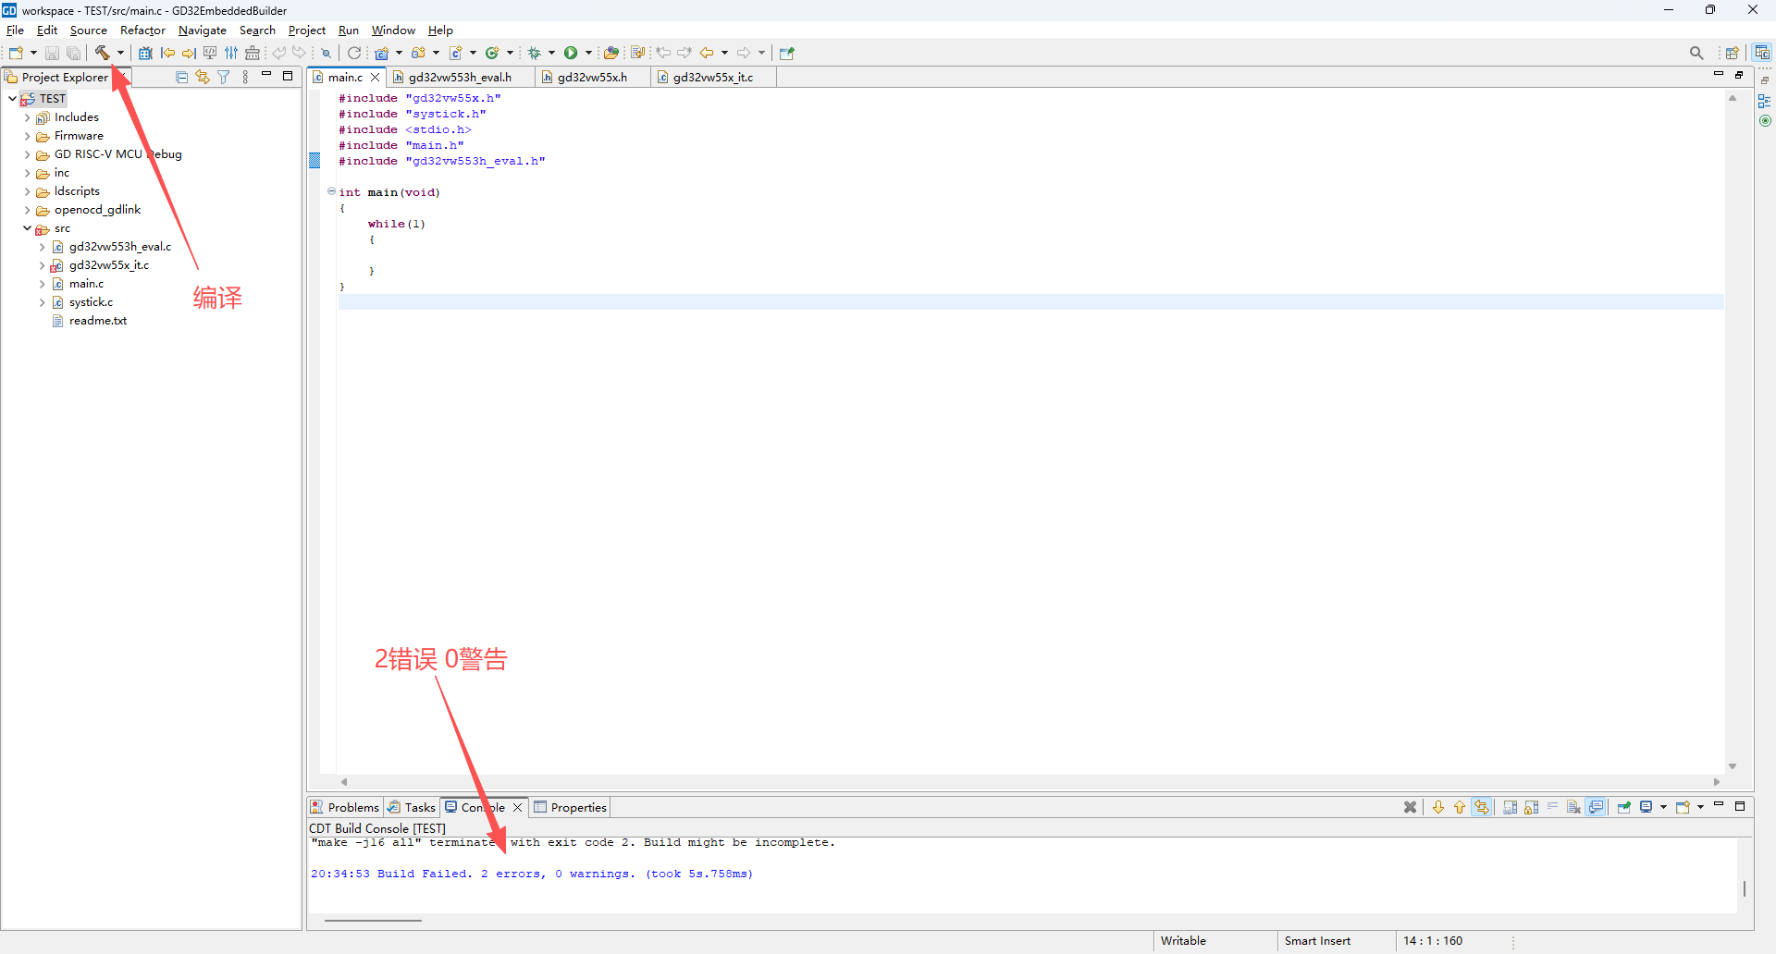Switch to the gd32vw55x_it.c editor tab
1776x954 pixels.
[x=712, y=77]
